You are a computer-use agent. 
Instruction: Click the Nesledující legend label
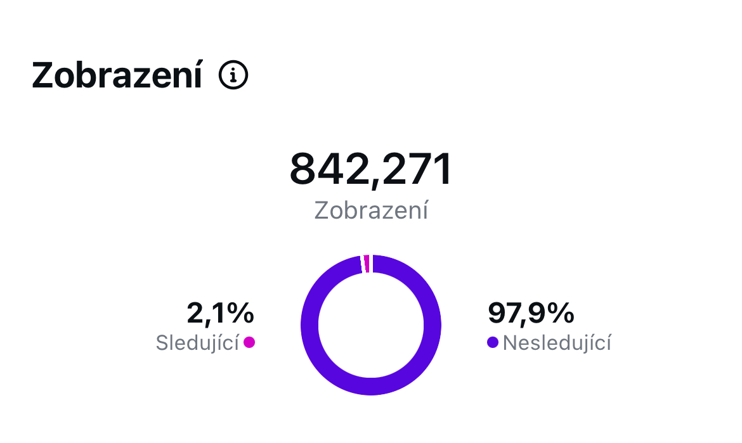557,343
